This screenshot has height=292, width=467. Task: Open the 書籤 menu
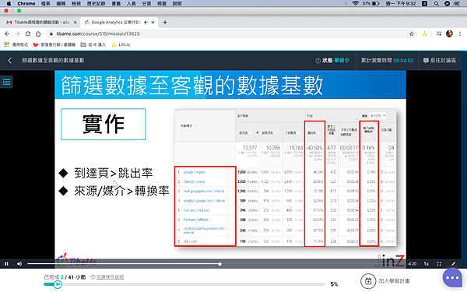pyautogui.click(x=116, y=4)
